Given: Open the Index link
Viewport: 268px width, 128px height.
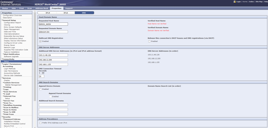Looking at the screenshot, I should 251,2.
